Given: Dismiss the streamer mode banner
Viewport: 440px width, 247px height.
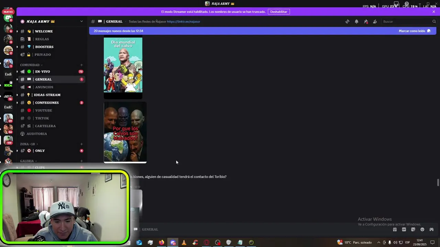Looking at the screenshot, I should pos(434,12).
